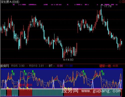Select the red 堪称一绝: -4.00 readout
The width and height of the screenshot is (125, 97).
109,66
